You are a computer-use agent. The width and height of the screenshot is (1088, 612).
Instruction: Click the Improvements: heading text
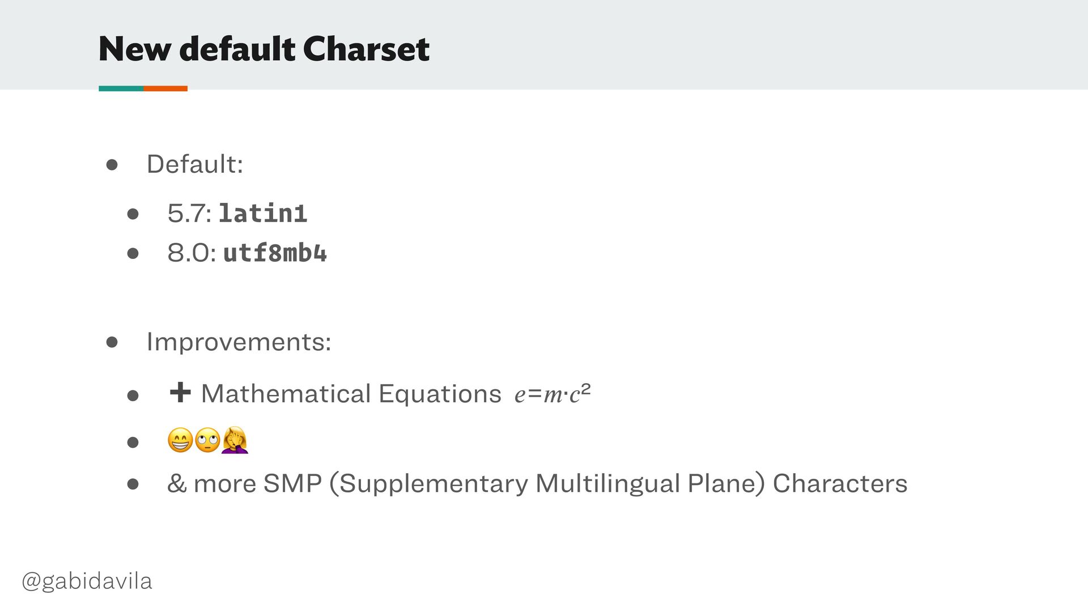click(x=239, y=342)
